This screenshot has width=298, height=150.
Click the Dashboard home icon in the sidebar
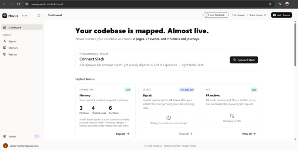[x=5, y=28]
